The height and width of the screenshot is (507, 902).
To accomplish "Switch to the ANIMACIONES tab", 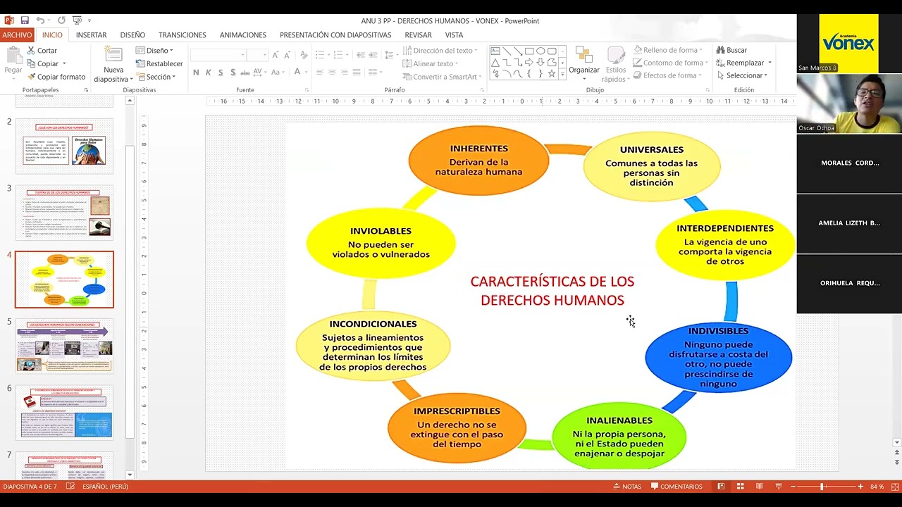I will pos(242,35).
